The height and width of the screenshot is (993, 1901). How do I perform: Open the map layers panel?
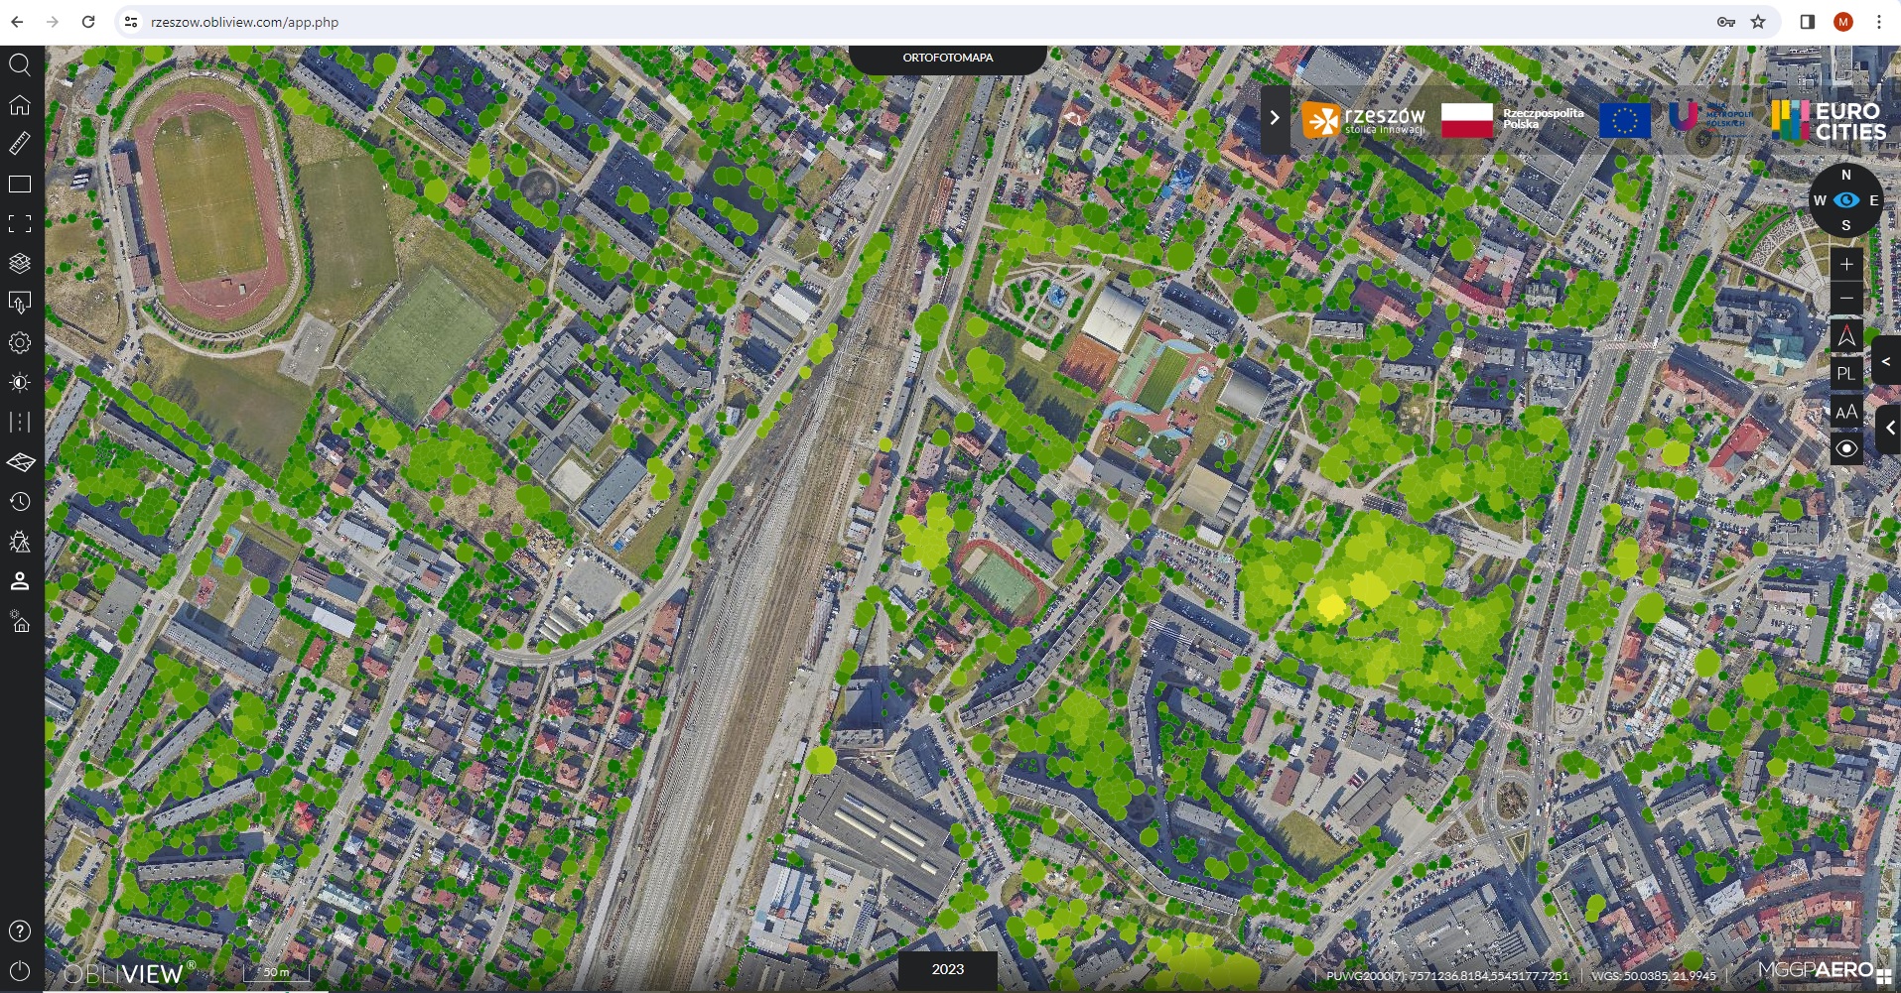click(x=20, y=263)
